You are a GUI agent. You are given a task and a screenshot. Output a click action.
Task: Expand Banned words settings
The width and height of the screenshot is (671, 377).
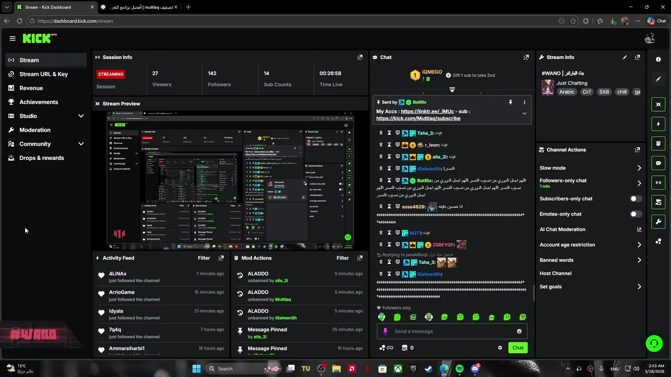tap(639, 260)
